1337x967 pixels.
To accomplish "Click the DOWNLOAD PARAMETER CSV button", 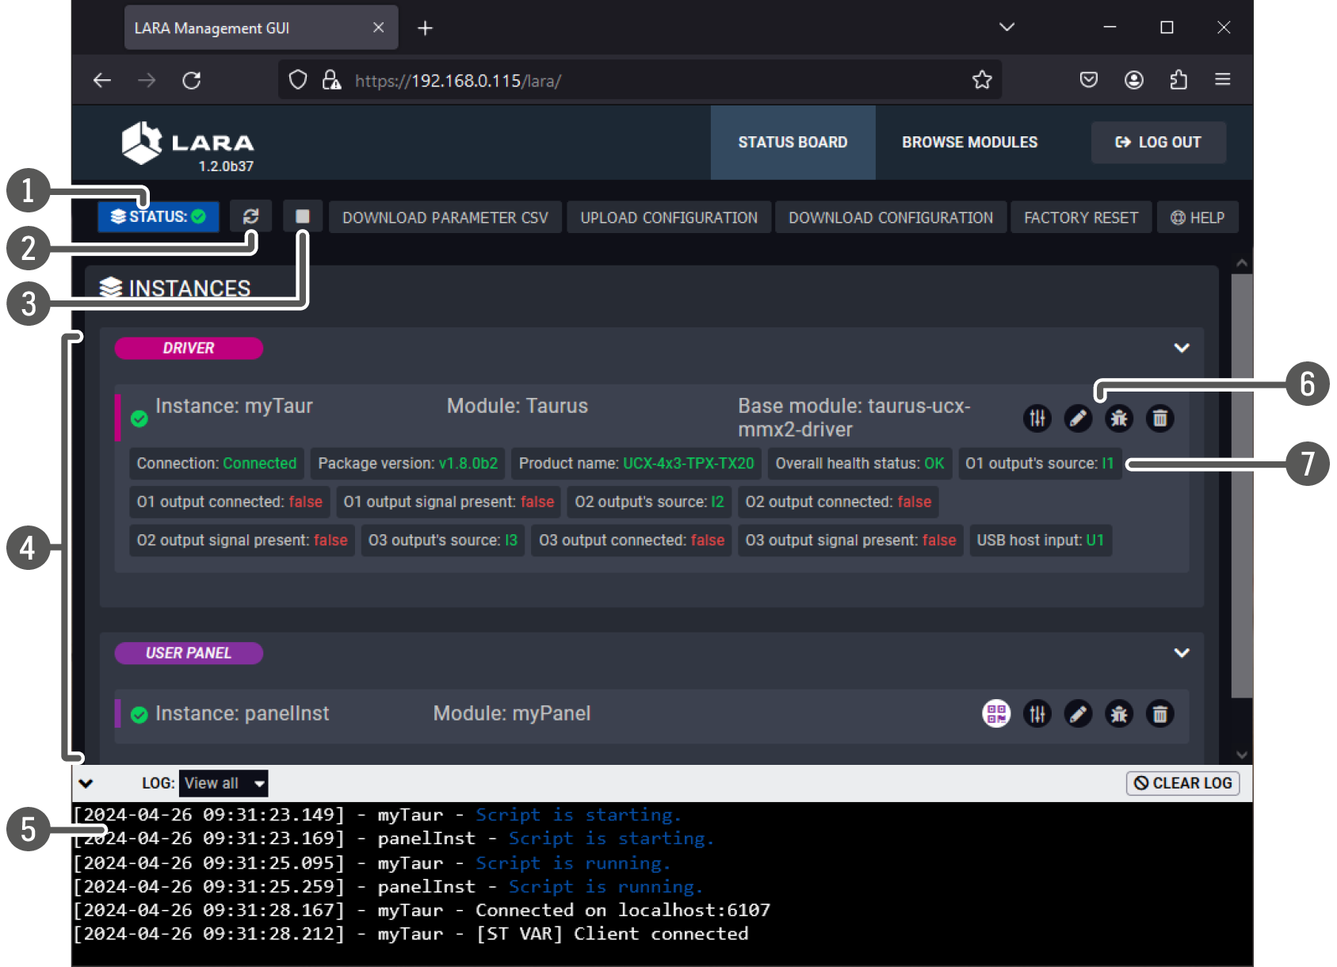I will [x=445, y=217].
